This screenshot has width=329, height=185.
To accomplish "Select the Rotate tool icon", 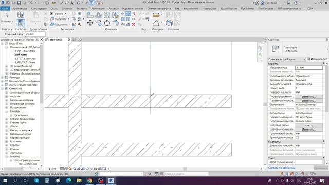I will 107,23.
